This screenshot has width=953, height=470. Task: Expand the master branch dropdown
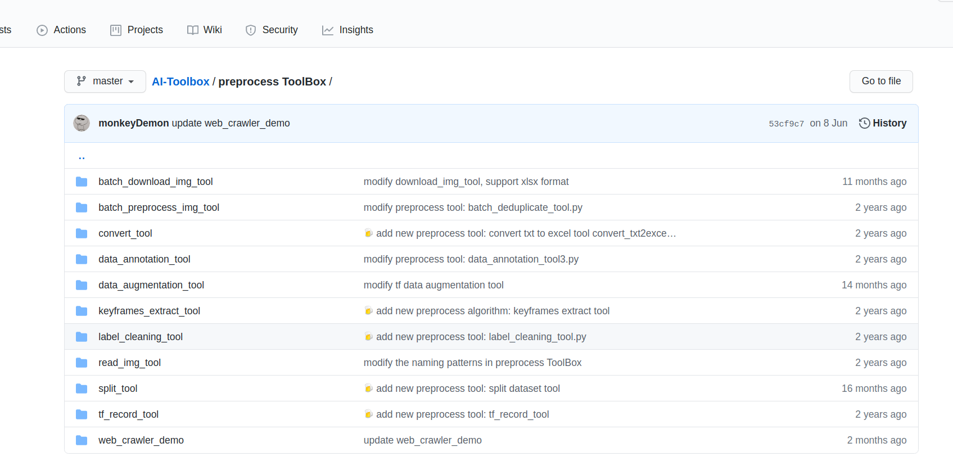tap(105, 82)
